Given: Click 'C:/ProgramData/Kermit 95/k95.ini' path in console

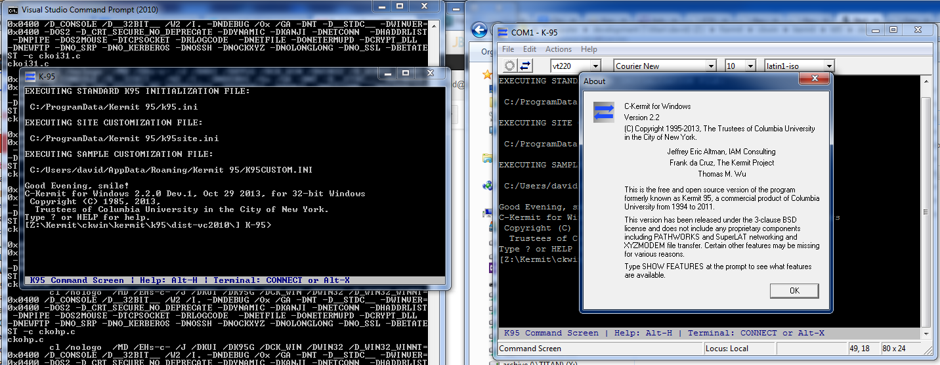Looking at the screenshot, I should tap(114, 107).
